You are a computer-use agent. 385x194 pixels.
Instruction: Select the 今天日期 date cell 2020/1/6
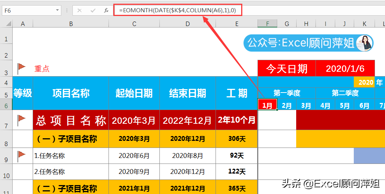pyautogui.click(x=345, y=68)
